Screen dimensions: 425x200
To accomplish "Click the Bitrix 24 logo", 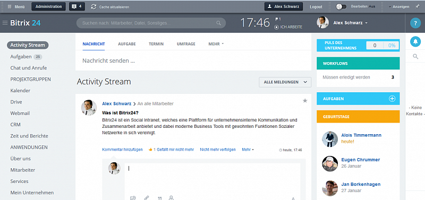I will pyautogui.click(x=25, y=23).
